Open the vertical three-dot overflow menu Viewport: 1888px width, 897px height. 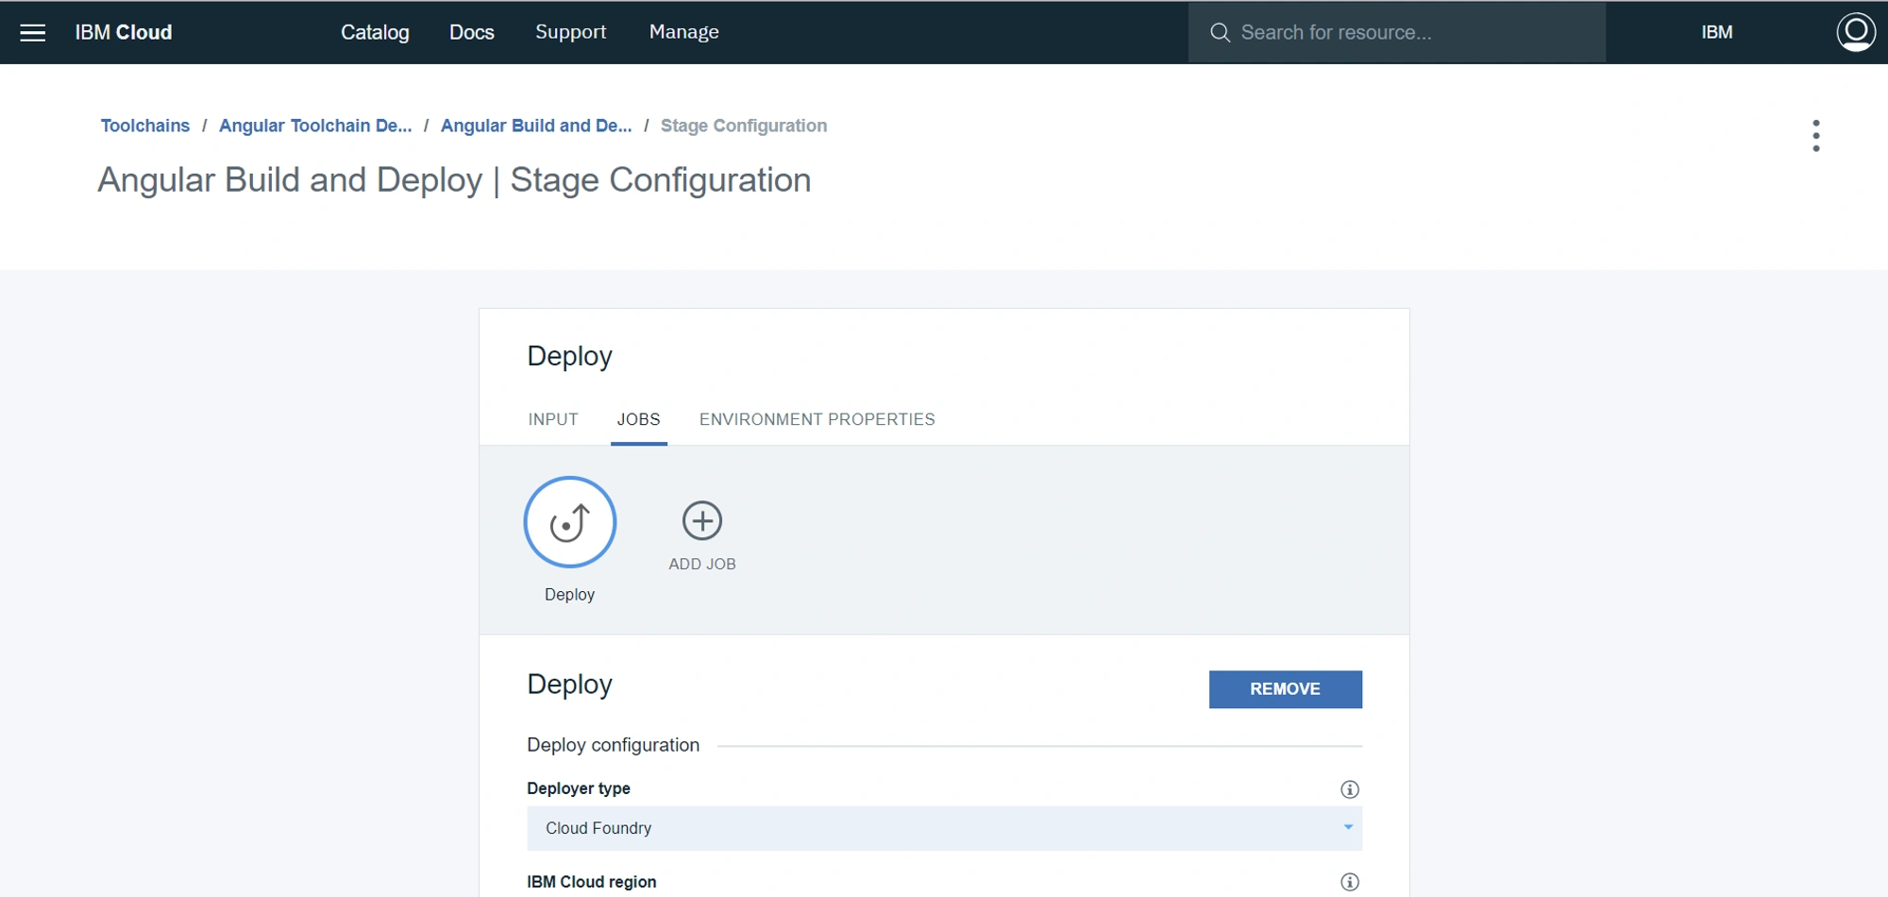(x=1815, y=136)
